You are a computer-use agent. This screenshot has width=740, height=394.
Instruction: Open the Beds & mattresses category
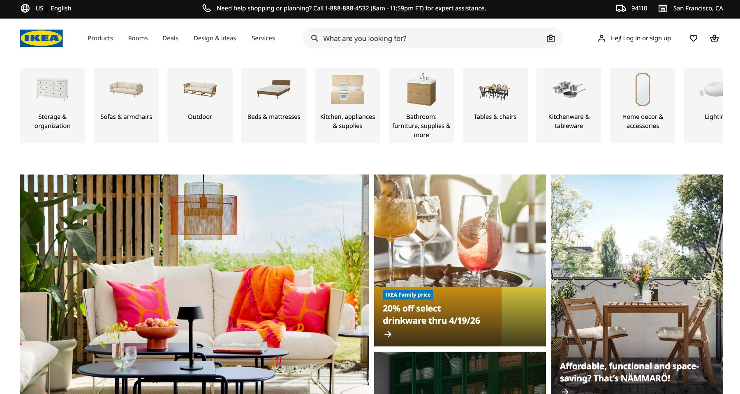point(274,106)
